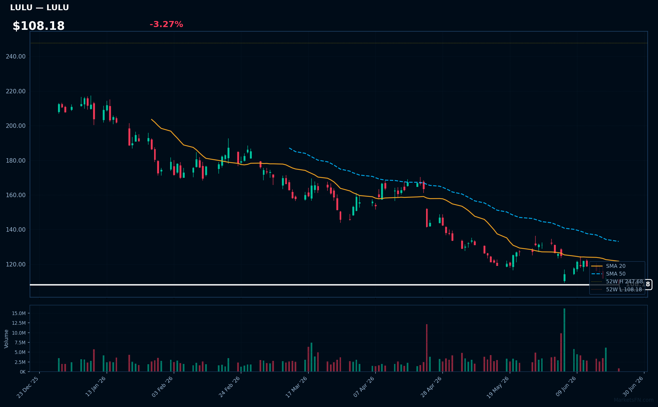Click the 240.00 price axis label
The image size is (658, 407).
coord(15,56)
